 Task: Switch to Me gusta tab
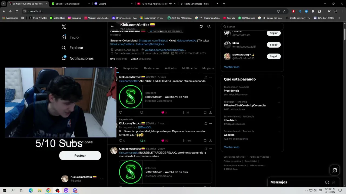point(208,68)
